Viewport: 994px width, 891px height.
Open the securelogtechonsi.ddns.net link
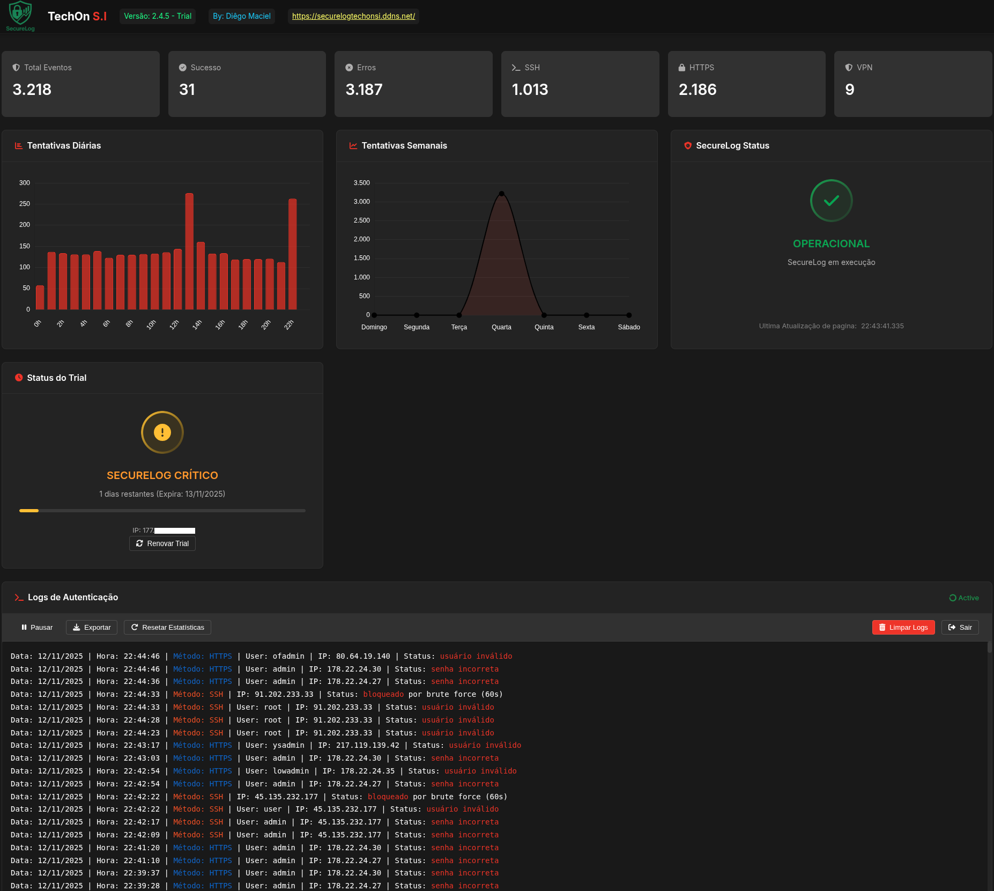pyautogui.click(x=353, y=16)
